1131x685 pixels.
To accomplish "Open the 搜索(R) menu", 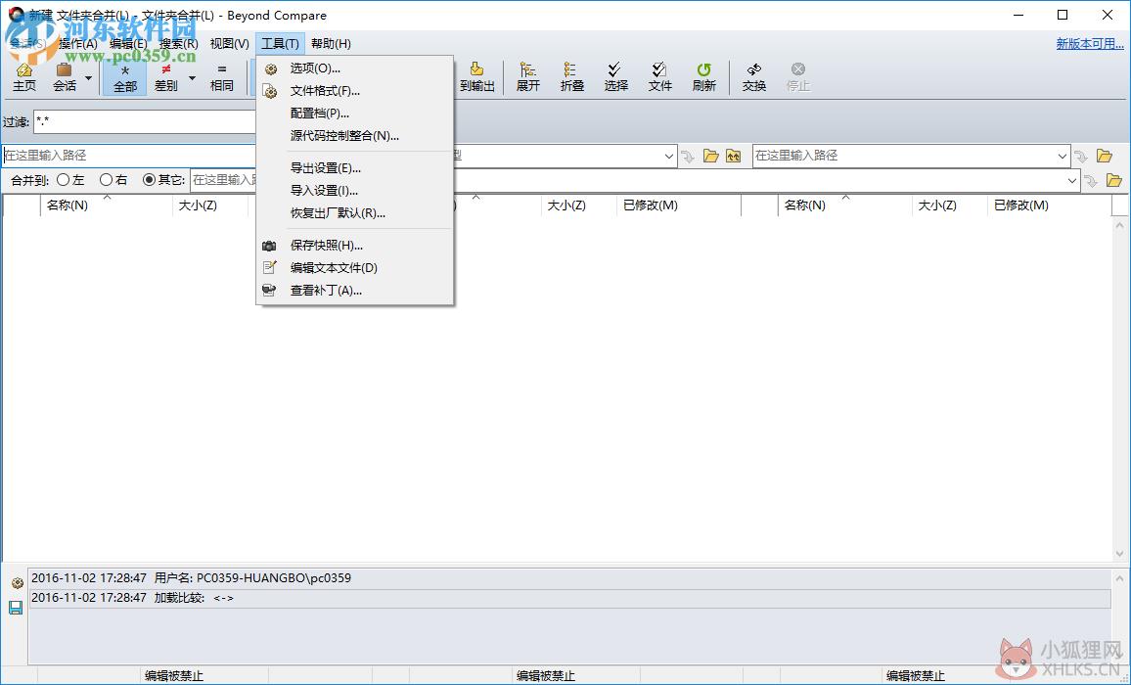I will (178, 44).
